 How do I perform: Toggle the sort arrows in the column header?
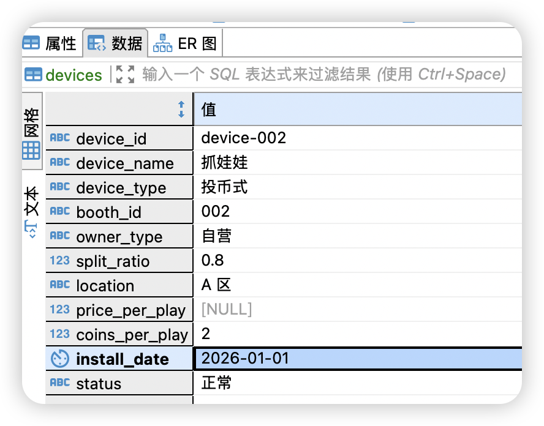coord(181,108)
